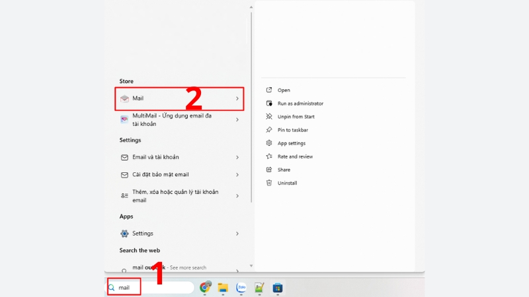Click Uninstall in the actions list

(288, 183)
